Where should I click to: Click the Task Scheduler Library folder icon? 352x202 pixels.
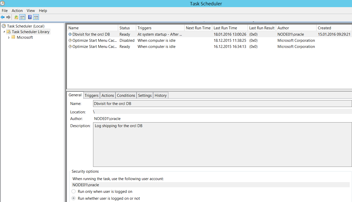[x=9, y=32]
